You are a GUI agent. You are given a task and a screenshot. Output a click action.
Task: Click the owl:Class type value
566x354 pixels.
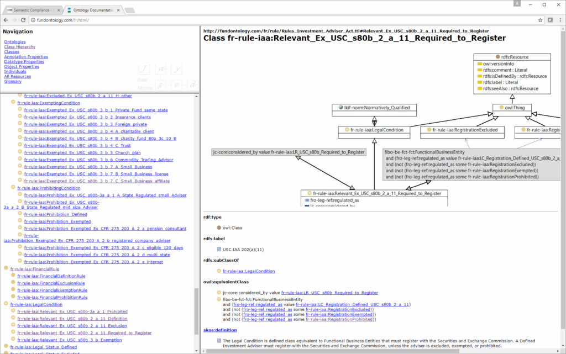click(x=233, y=228)
